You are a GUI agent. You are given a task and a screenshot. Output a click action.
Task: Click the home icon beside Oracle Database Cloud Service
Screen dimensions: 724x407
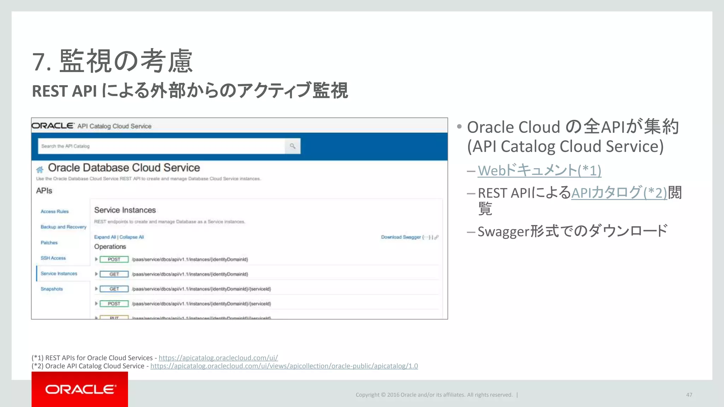(40, 170)
